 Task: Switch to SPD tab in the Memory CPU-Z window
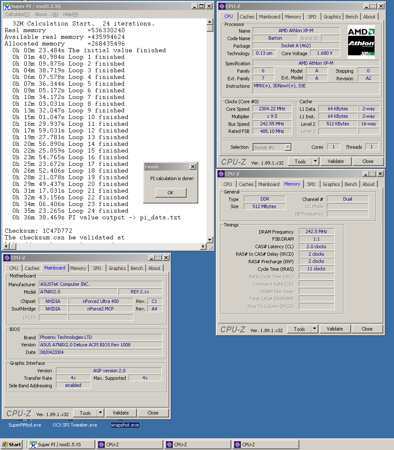pyautogui.click(x=311, y=184)
